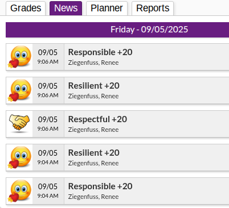This screenshot has height=208, width=229.
Task: Open the Responsible +20 entry at 9:04 AM
Action: [117, 191]
